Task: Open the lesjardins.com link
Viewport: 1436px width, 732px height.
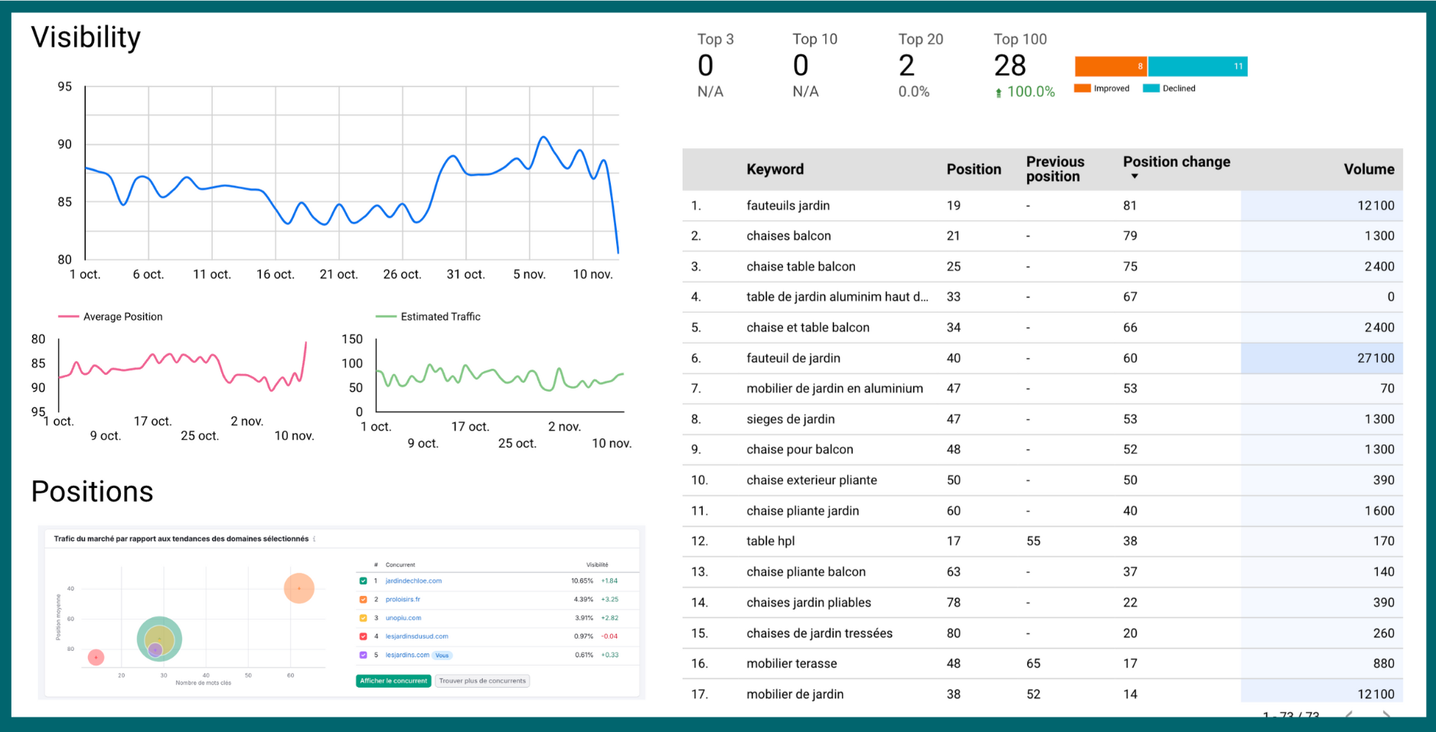Action: [407, 655]
